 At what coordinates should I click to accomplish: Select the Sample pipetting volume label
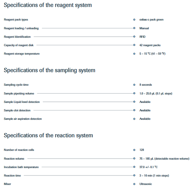coord(19,93)
